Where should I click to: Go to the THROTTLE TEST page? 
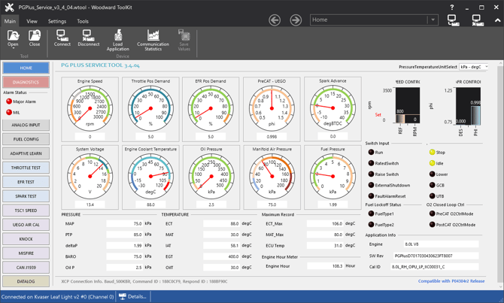pyautogui.click(x=26, y=168)
